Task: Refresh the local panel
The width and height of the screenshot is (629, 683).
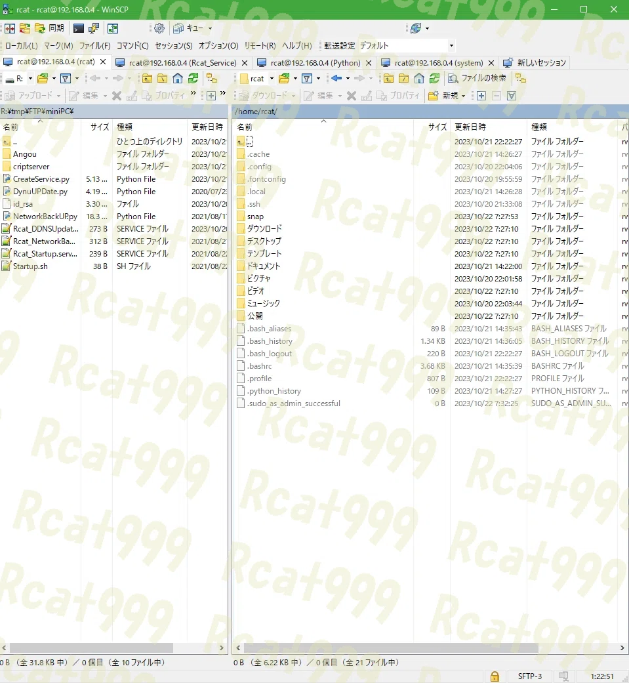Action: click(x=193, y=79)
